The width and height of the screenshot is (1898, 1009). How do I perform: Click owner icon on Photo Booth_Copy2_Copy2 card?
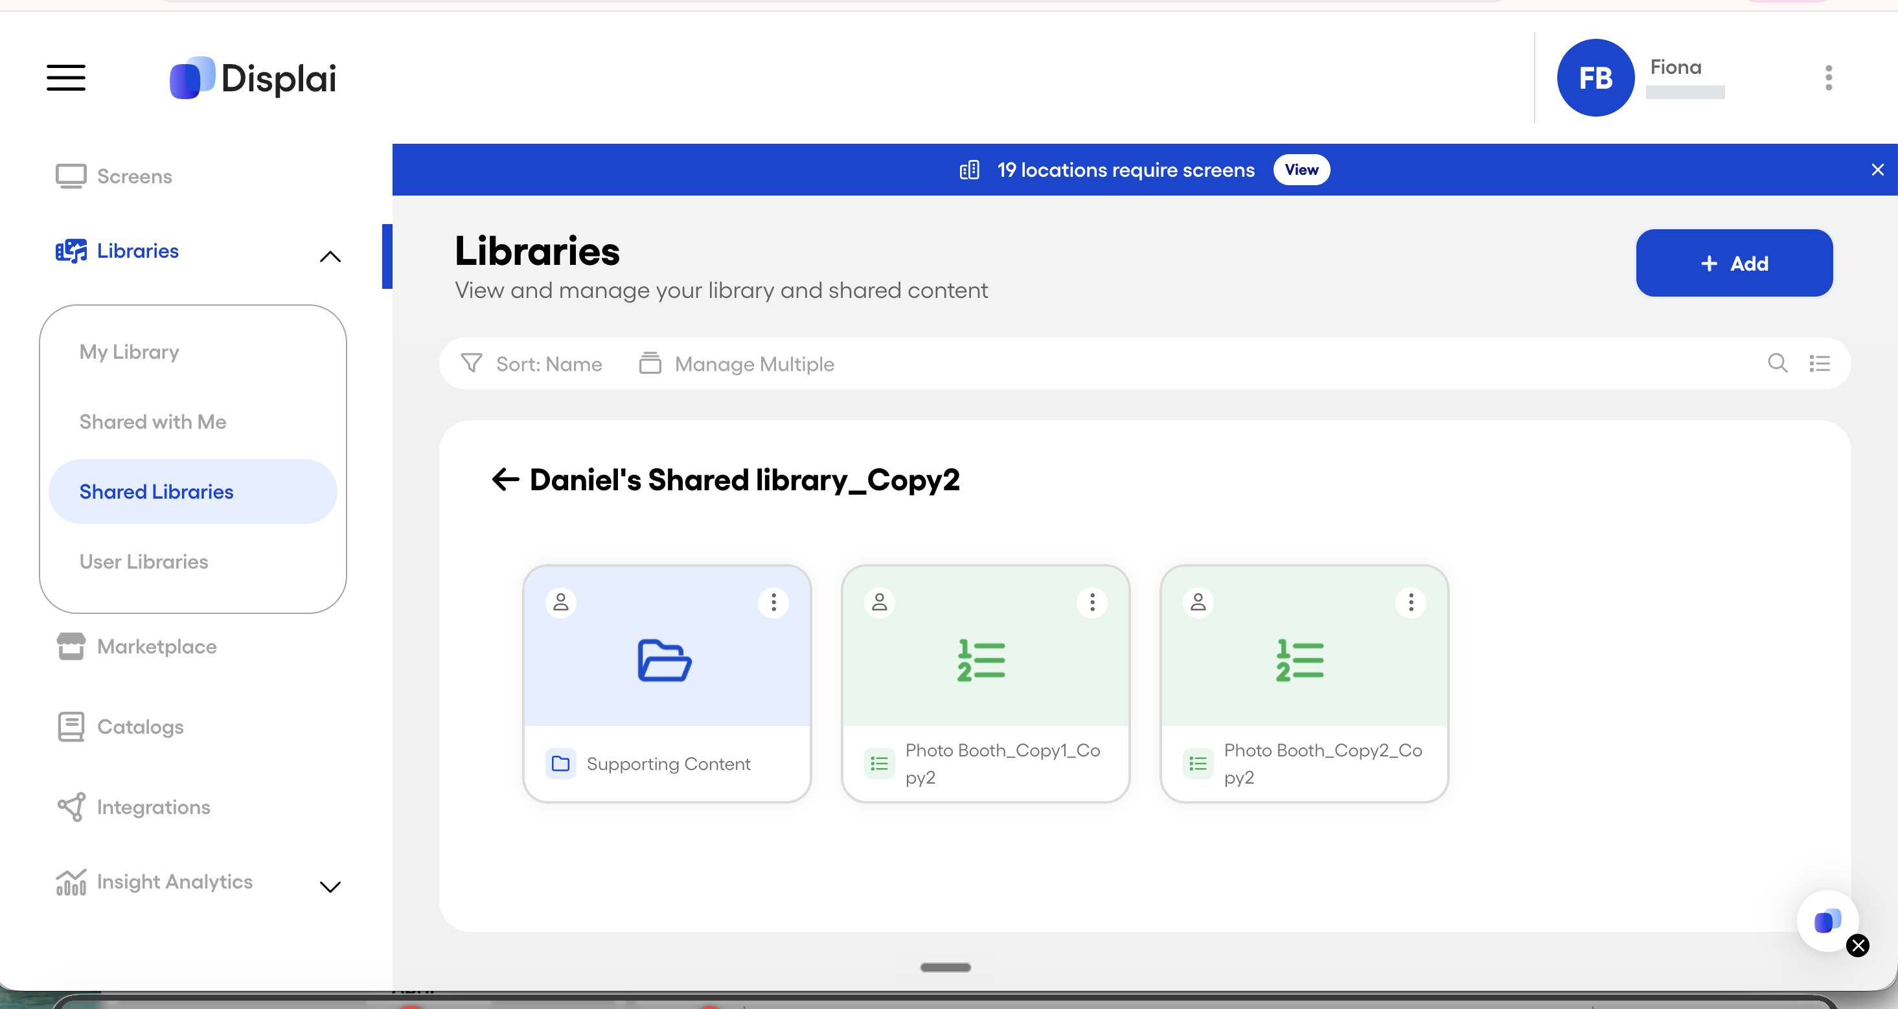pos(1198,602)
